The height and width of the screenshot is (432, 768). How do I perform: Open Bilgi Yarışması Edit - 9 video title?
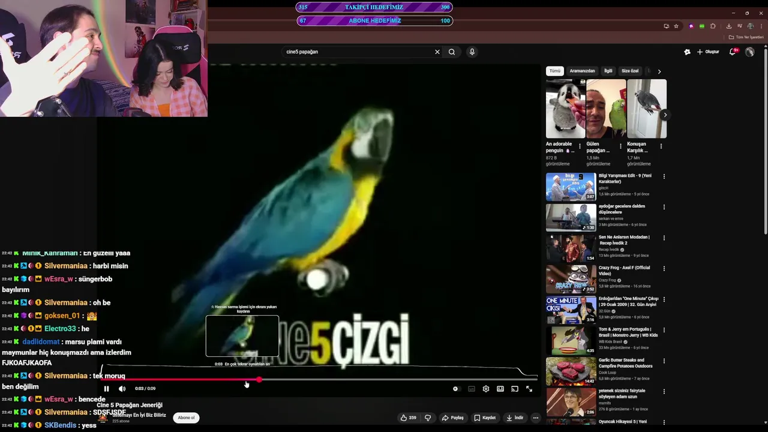(625, 179)
